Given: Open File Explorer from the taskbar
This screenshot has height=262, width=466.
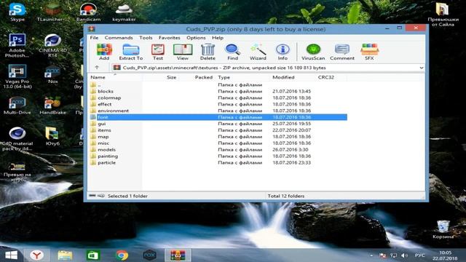Looking at the screenshot, I should (65, 255).
